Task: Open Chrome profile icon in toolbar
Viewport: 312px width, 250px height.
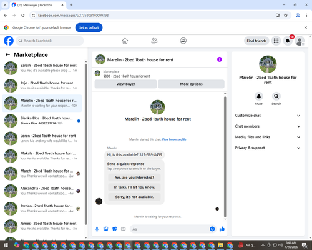Action: [x=298, y=16]
